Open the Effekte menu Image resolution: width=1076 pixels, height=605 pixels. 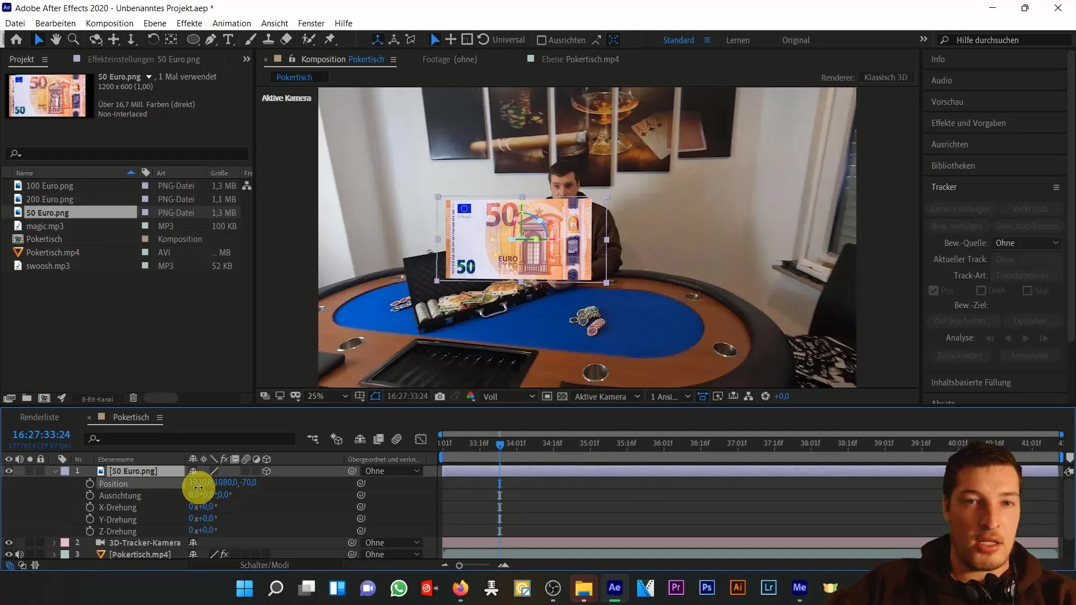coord(189,23)
